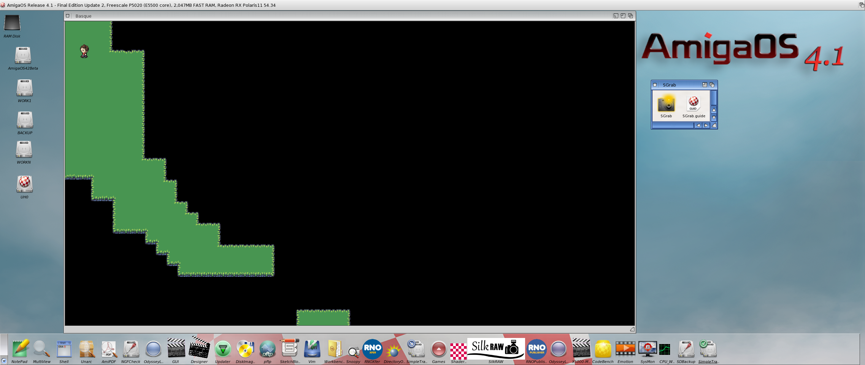Open UHD drive context menu
Screen dimensions: 865x365
pos(24,185)
